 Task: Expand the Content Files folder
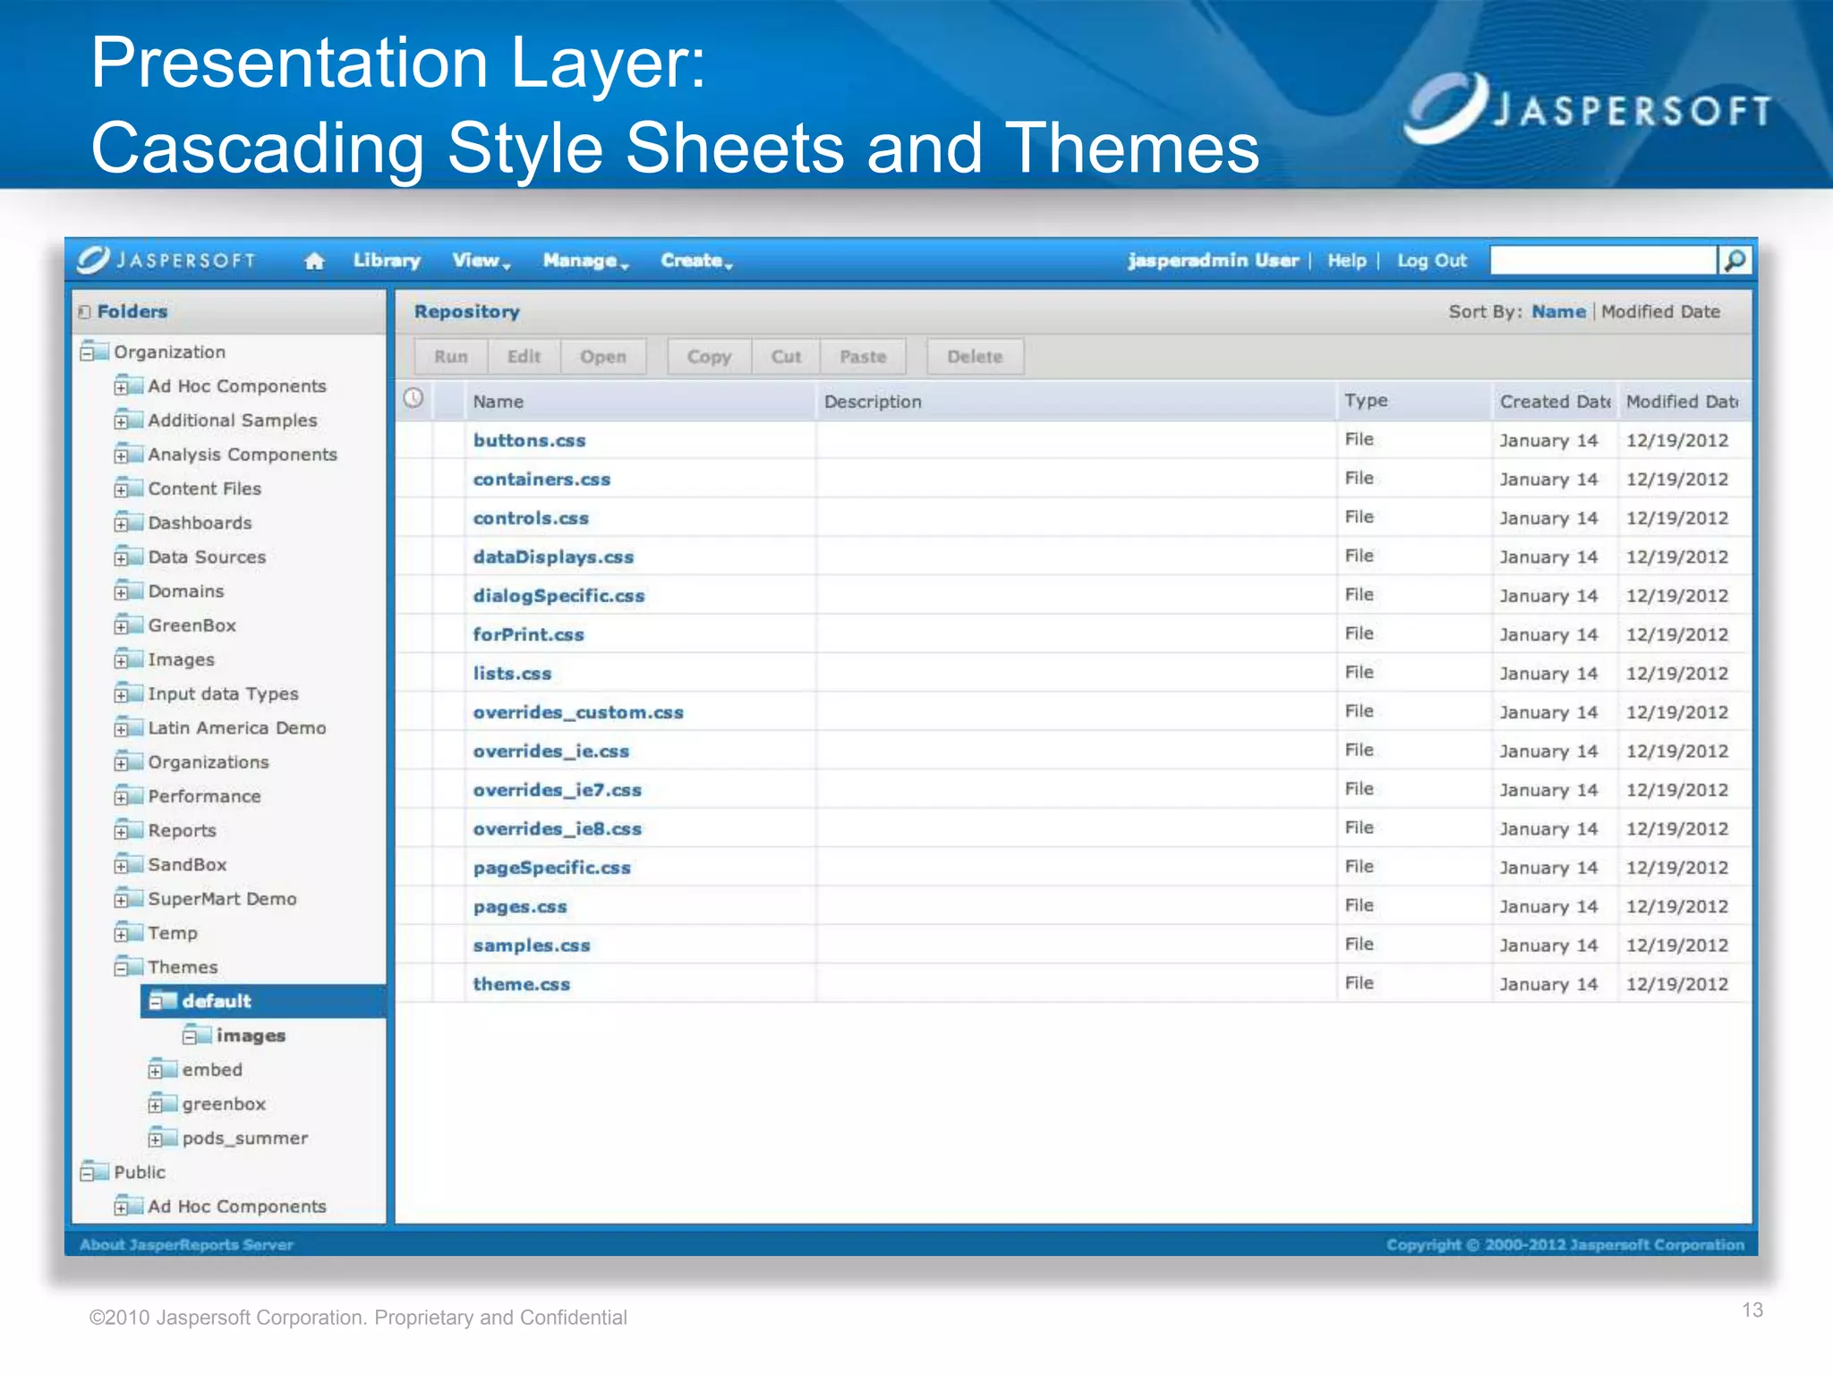121,490
